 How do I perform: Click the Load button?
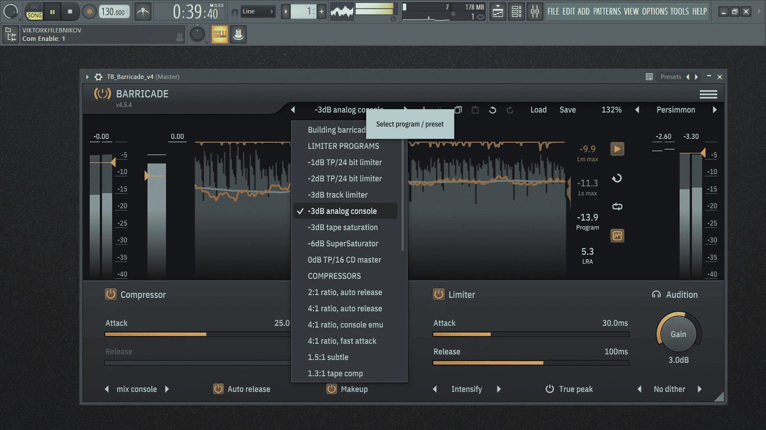pyautogui.click(x=538, y=110)
